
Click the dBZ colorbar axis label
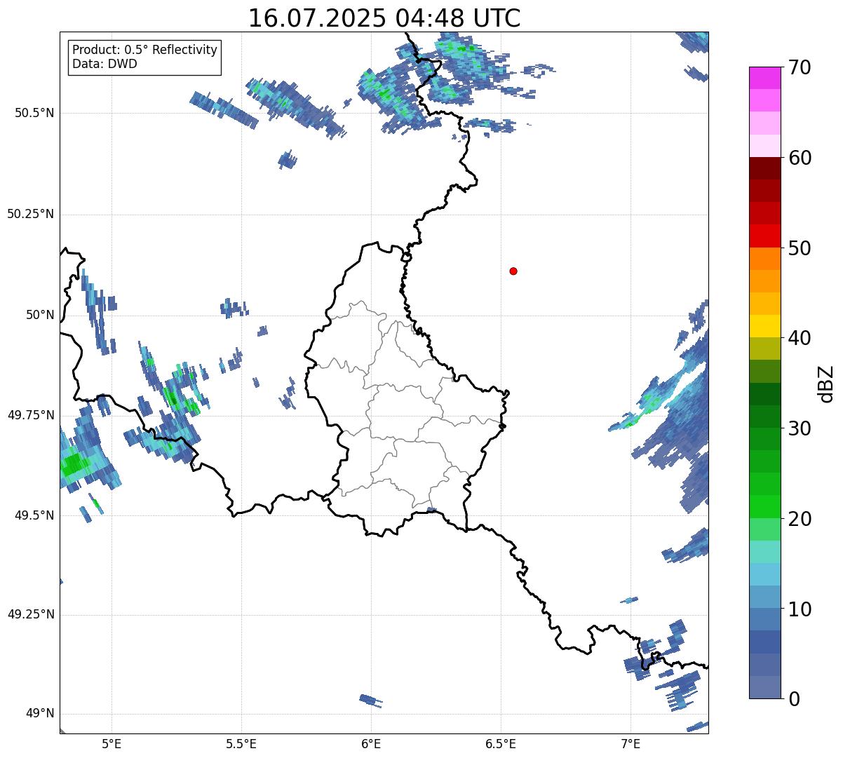click(x=827, y=383)
